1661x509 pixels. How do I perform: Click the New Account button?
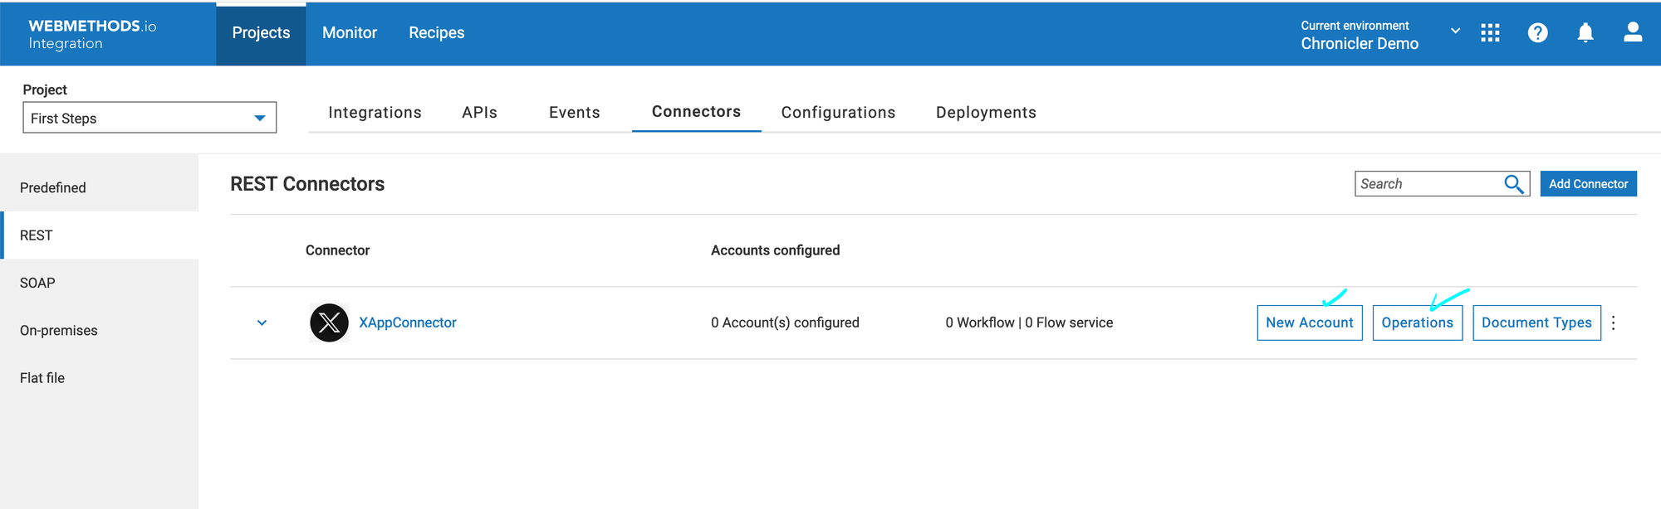coord(1309,323)
